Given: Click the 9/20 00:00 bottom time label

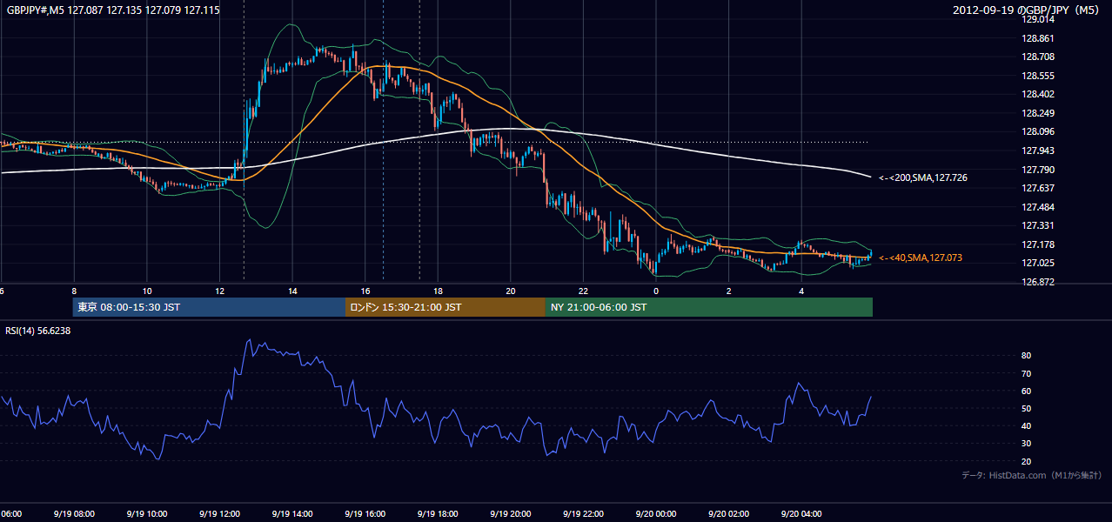Looking at the screenshot, I should [655, 513].
